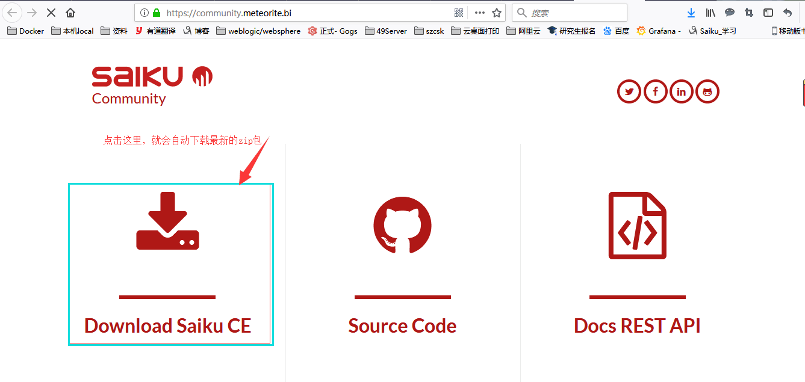
Task: Open the library bookshelf icon
Action: click(x=710, y=13)
